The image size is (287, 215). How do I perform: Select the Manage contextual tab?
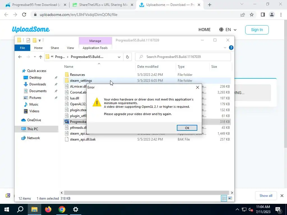pyautogui.click(x=95, y=41)
